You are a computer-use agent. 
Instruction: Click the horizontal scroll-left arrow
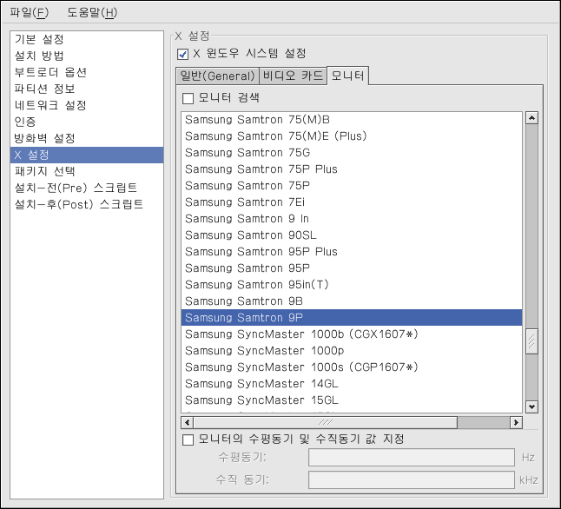[x=188, y=422]
